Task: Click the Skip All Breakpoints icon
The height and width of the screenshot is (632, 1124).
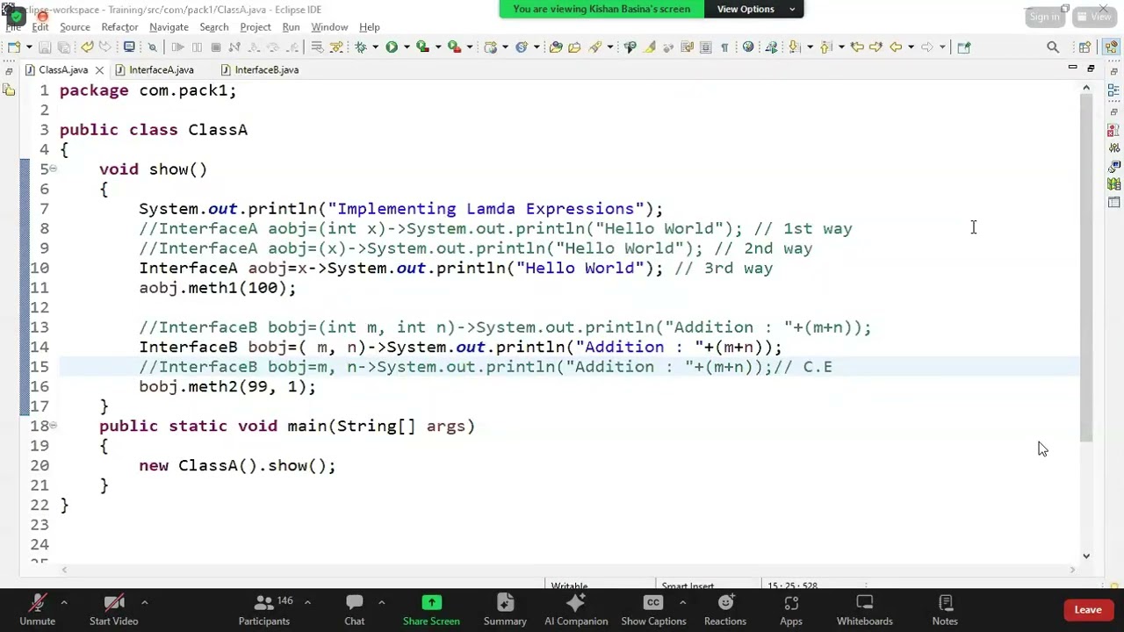Action: click(152, 47)
